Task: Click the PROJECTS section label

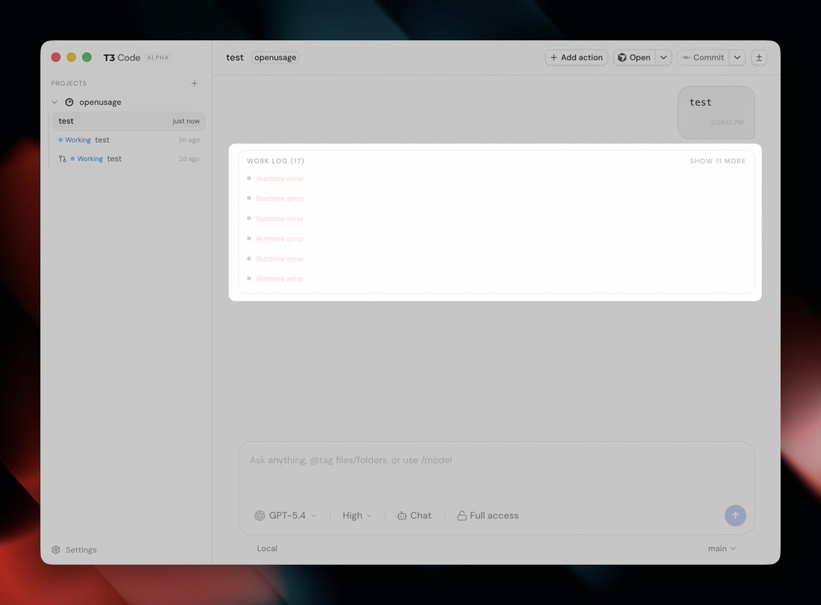Action: click(68, 83)
